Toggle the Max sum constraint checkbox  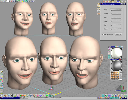[103, 34]
